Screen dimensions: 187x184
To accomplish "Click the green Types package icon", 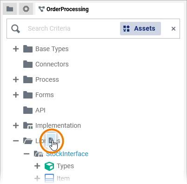I will (49, 166).
